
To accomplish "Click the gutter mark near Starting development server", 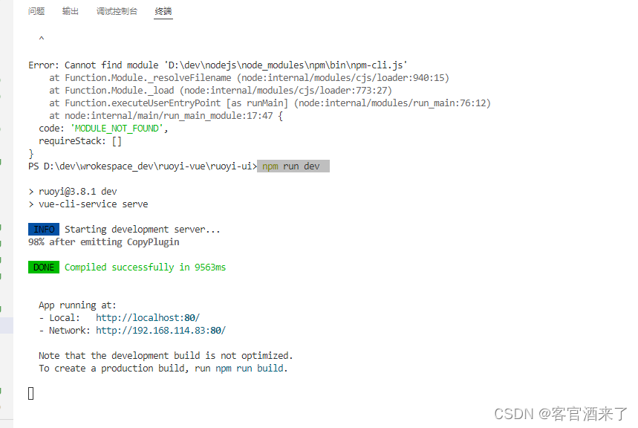I will coord(4,229).
